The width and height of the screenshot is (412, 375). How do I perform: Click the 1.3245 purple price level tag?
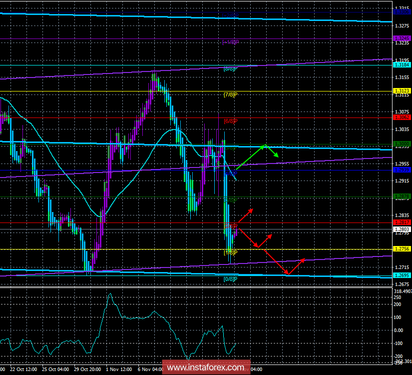(402, 38)
